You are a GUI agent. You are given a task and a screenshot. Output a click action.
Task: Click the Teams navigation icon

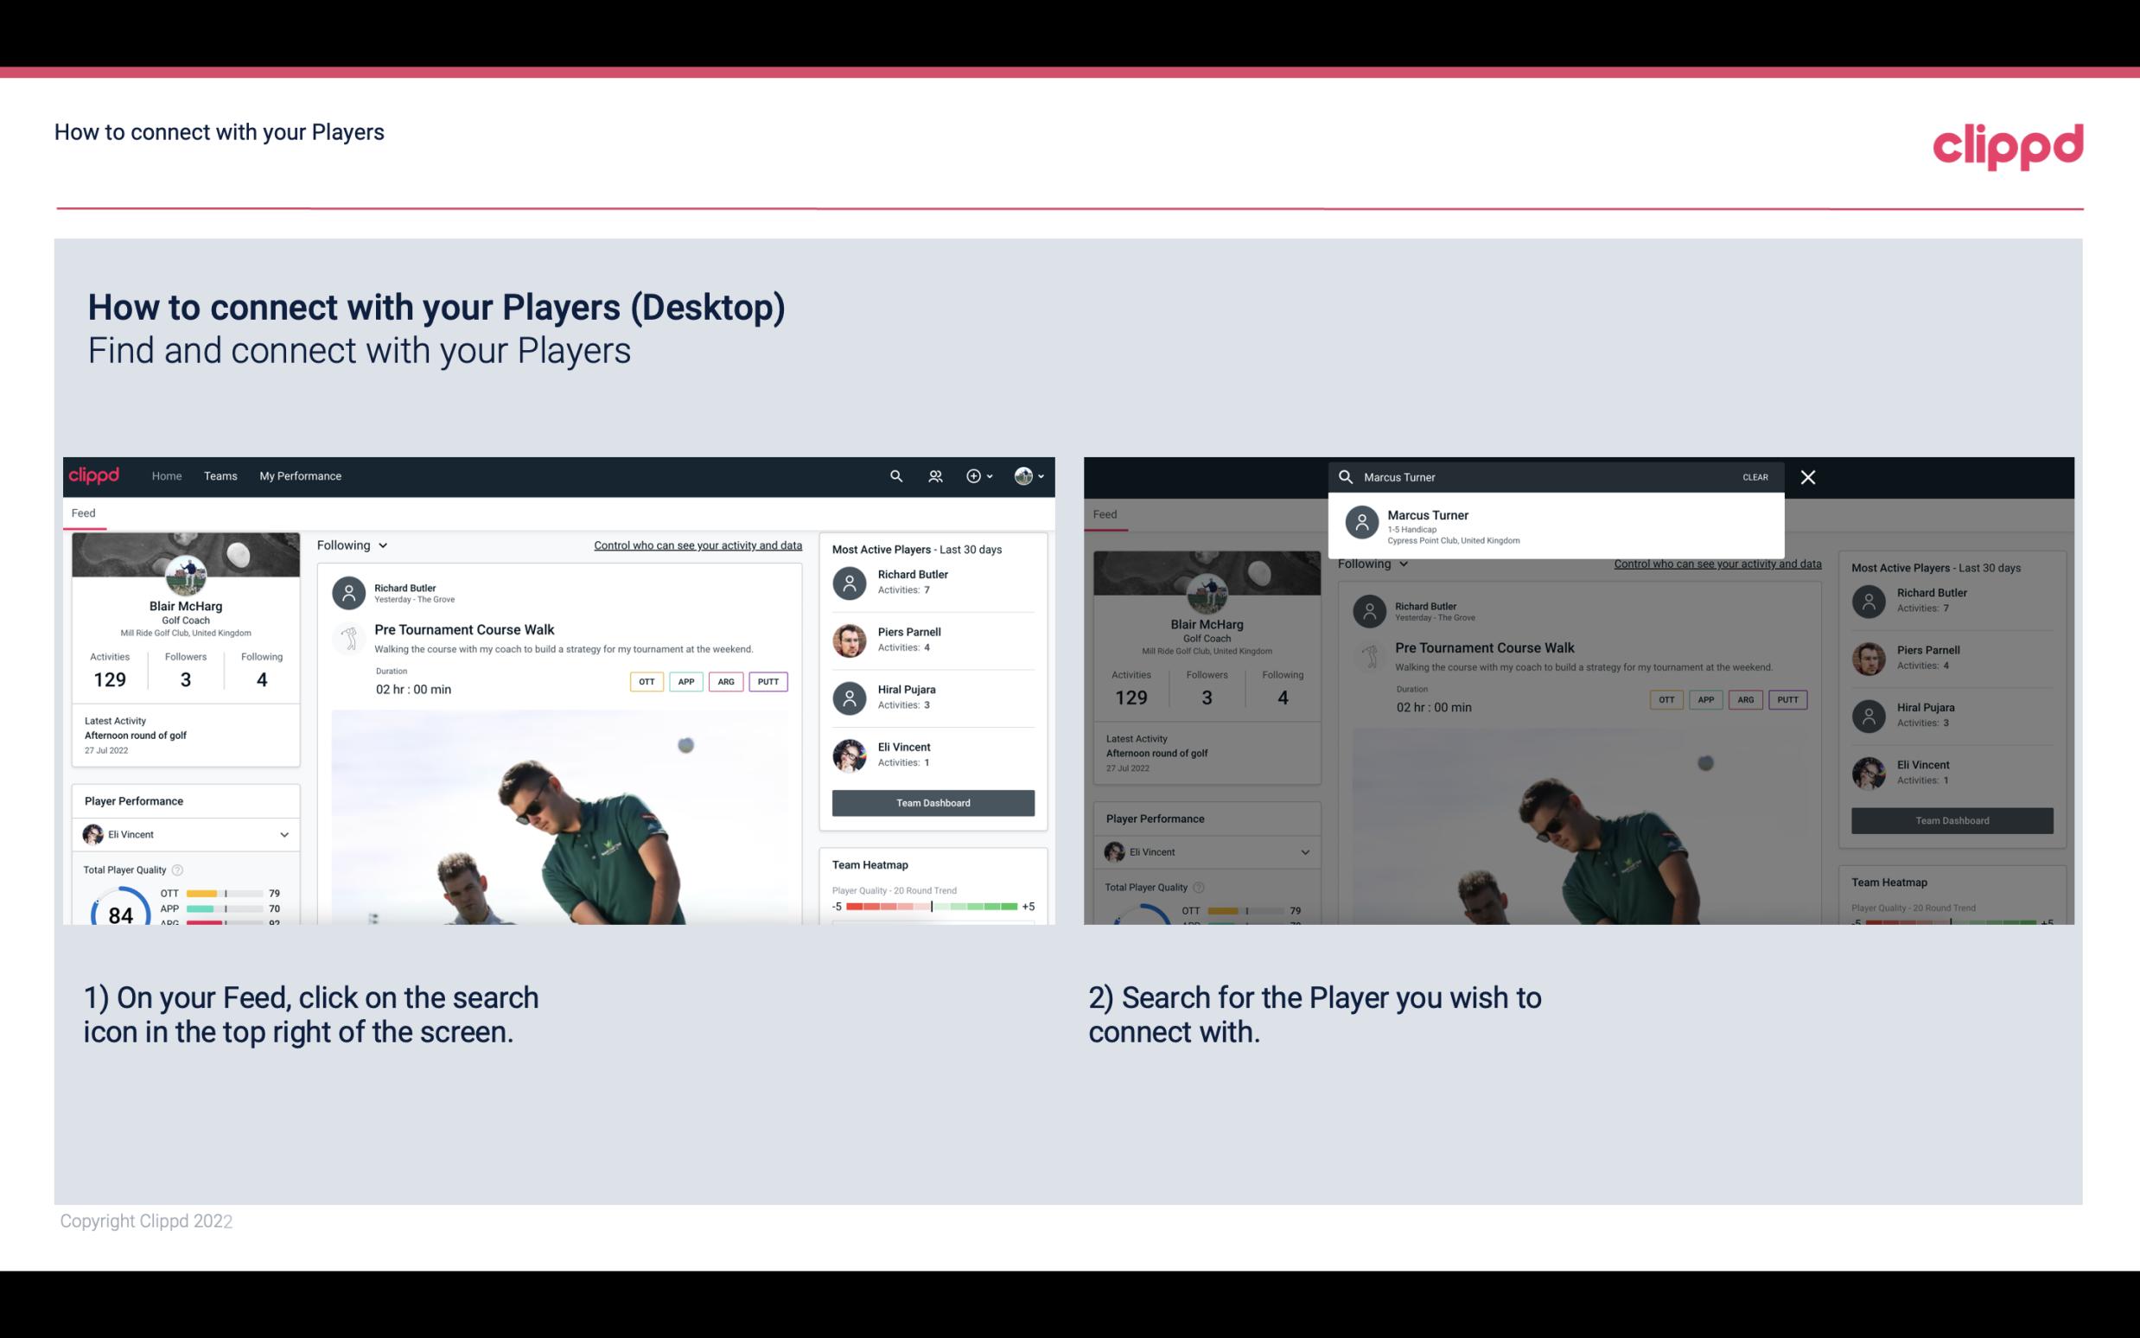220,476
